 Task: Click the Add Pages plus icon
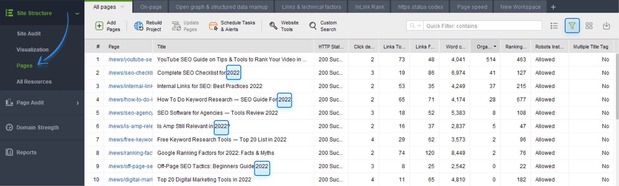(99, 26)
